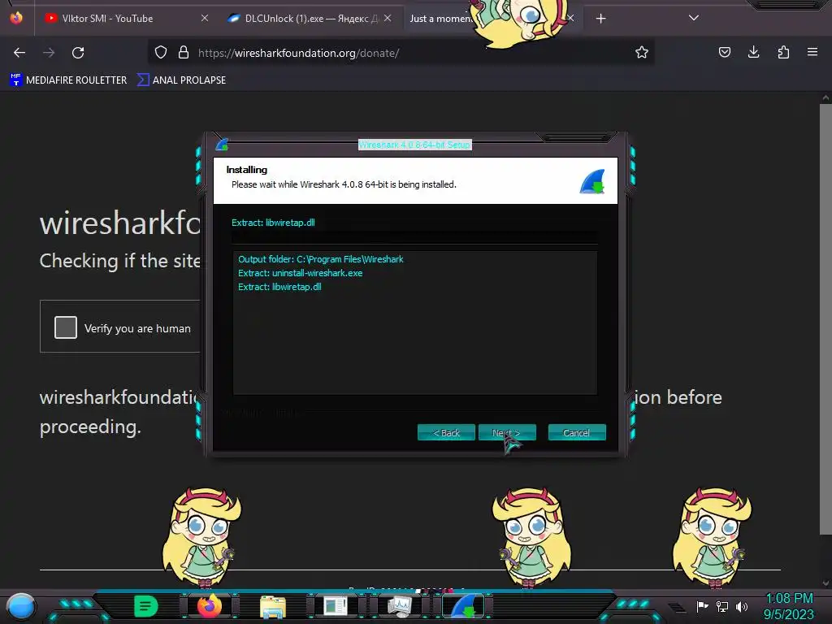This screenshot has width=832, height=624.
Task: Check the Verify you are human checkbox
Action: click(66, 327)
